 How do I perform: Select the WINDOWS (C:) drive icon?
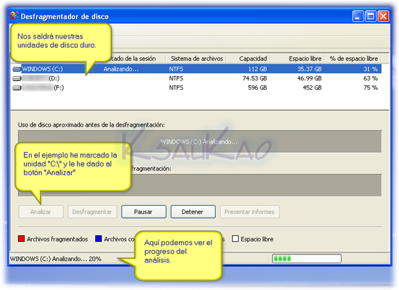[17, 69]
